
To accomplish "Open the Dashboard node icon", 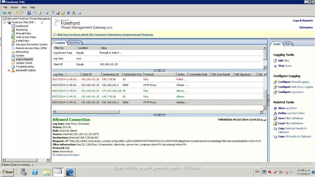I will (13, 26).
